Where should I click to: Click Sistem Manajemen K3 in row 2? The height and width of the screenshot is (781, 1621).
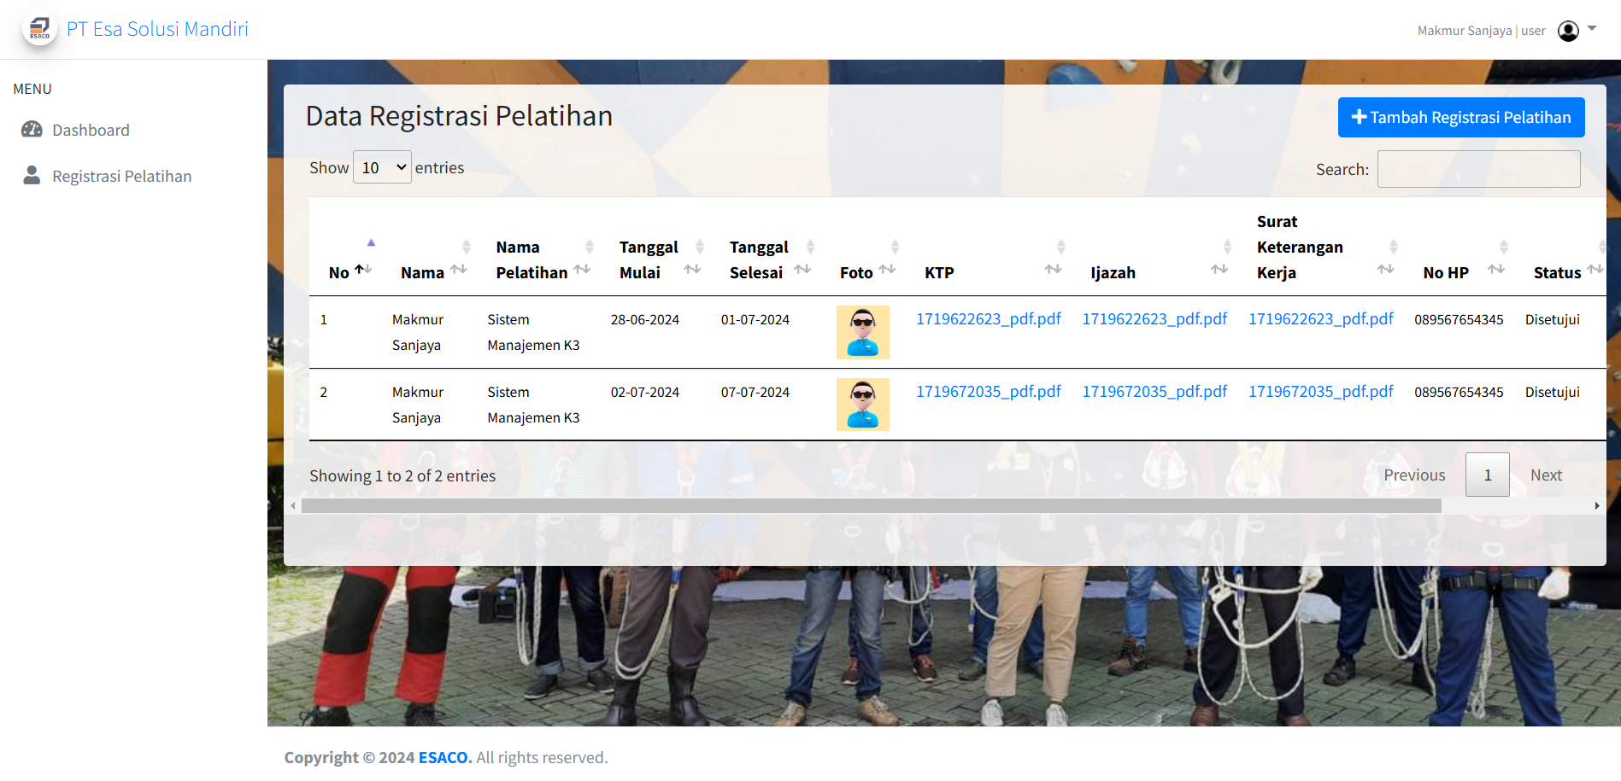tap(533, 405)
